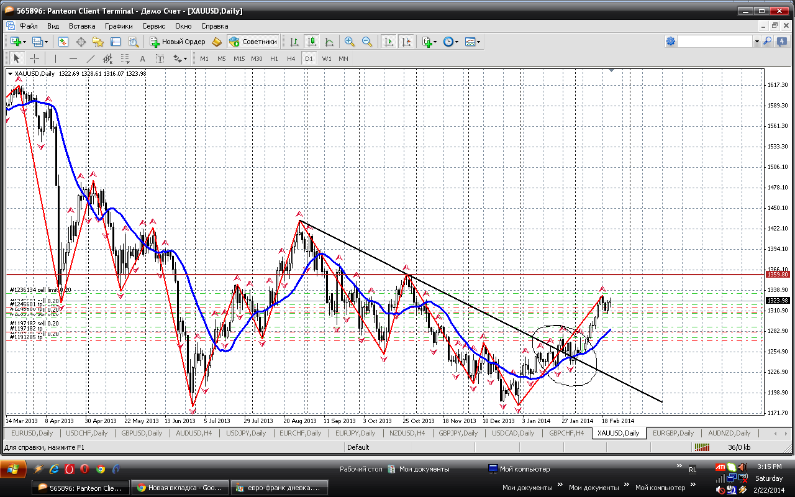Expand the Templates dropdown
Viewport: 795px width, 497px height.
pos(473,42)
